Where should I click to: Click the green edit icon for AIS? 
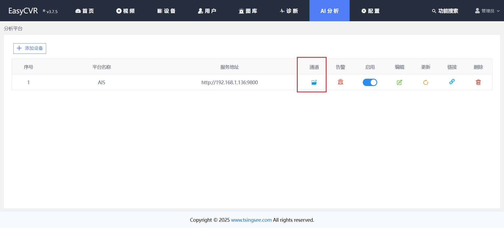point(399,82)
